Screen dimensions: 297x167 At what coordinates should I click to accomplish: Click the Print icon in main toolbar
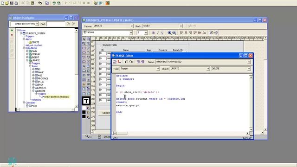pyautogui.click(x=16, y=3)
